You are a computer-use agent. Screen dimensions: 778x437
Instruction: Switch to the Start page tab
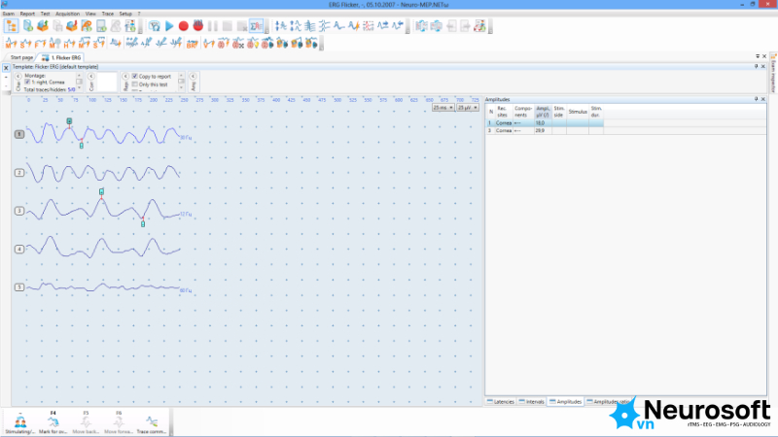21,57
